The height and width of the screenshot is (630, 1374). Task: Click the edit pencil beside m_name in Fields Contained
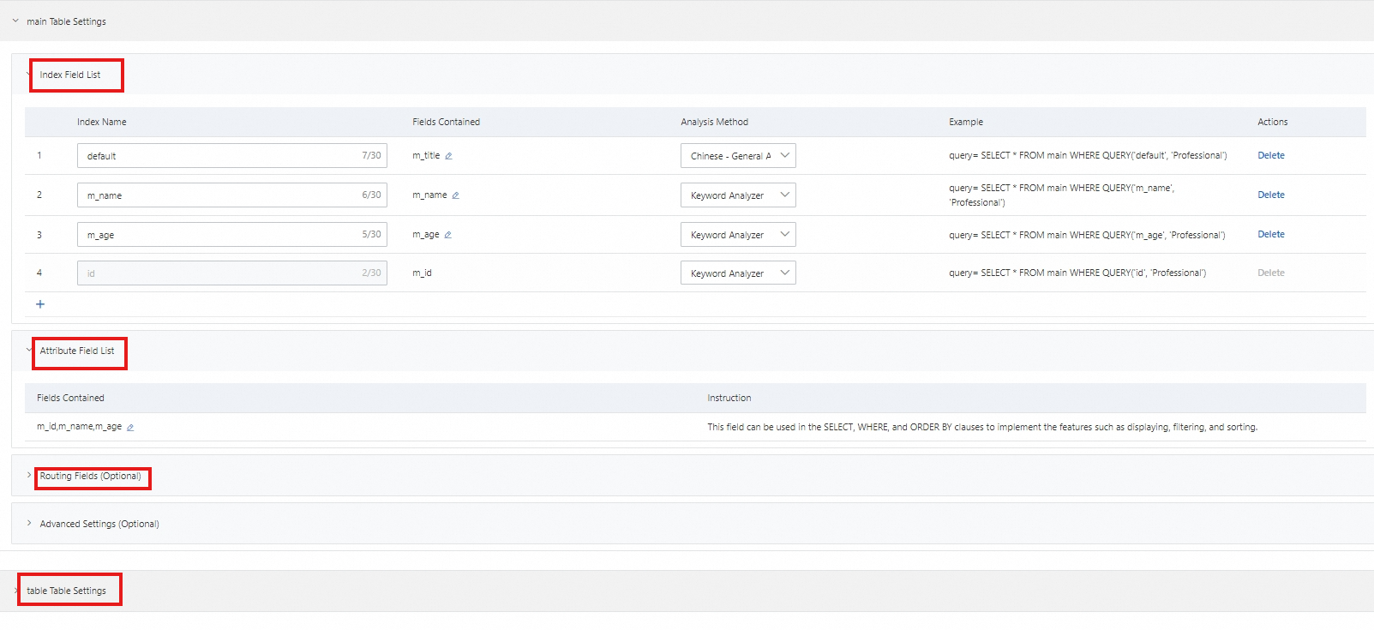click(455, 195)
